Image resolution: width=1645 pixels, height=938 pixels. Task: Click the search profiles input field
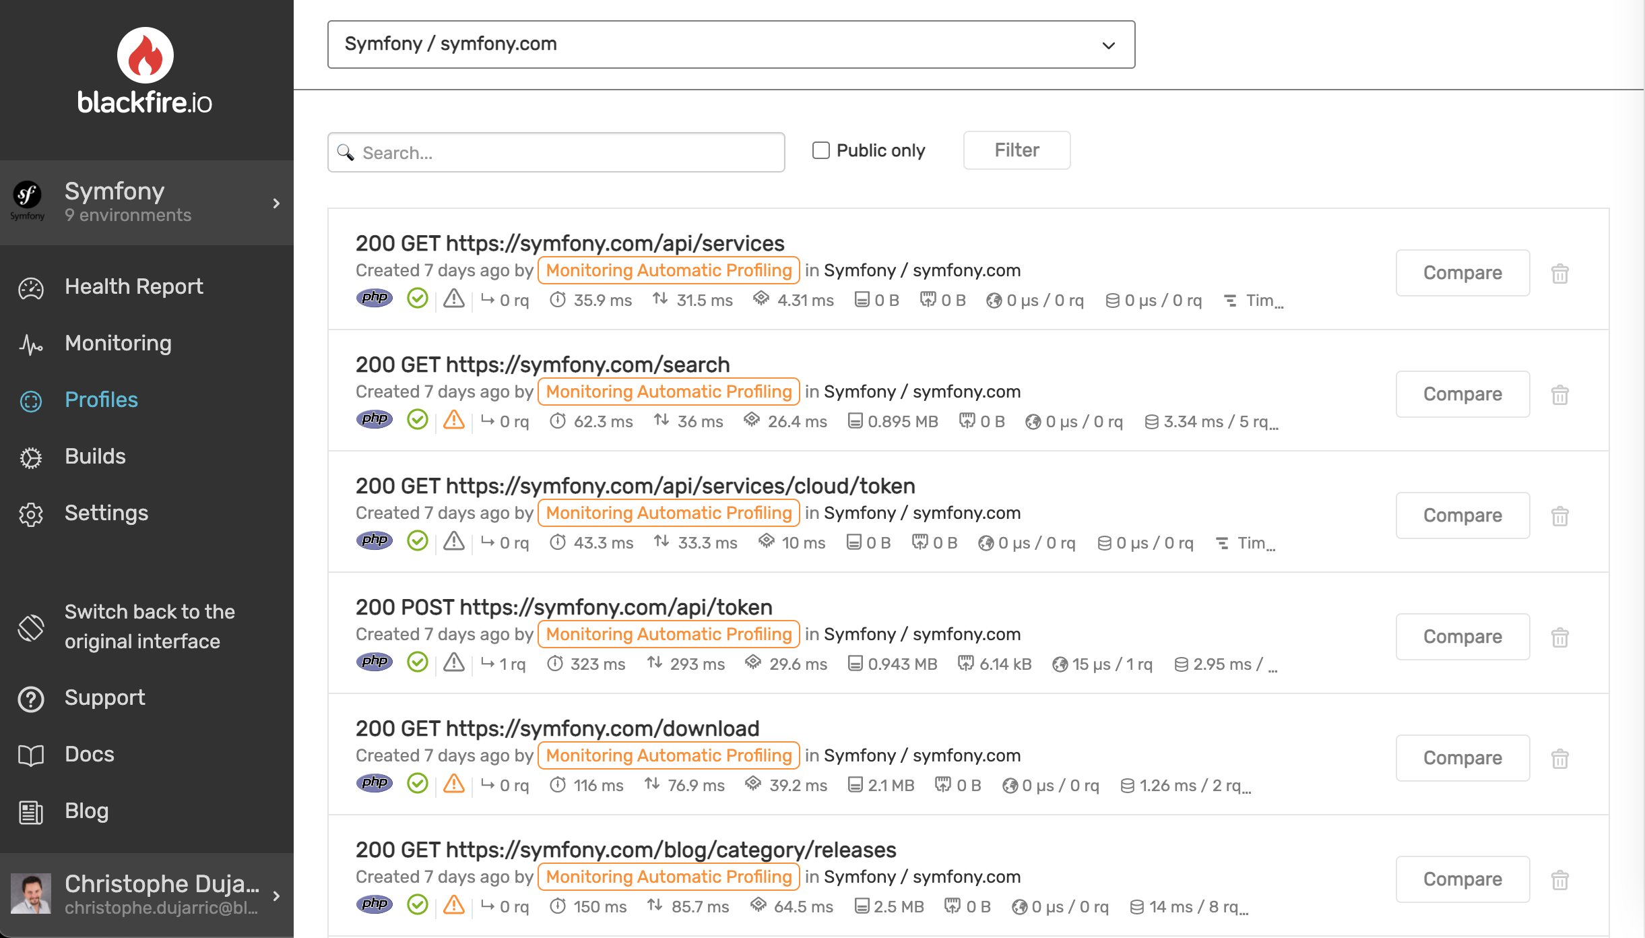[x=556, y=152]
